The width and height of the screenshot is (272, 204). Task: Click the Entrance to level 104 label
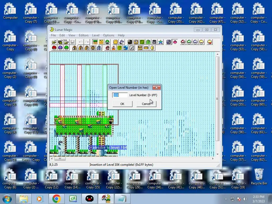point(108,148)
